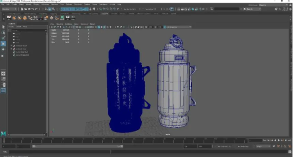Click the diamond-shaped shelf icon
The image size is (293, 157).
(51, 18)
